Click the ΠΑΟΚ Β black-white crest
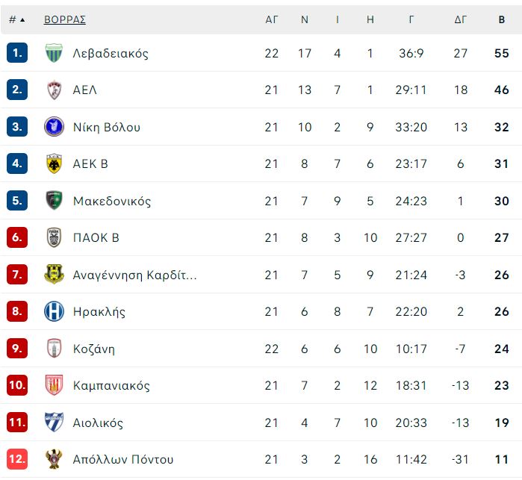Screen dimensions: 522x480 (54, 237)
